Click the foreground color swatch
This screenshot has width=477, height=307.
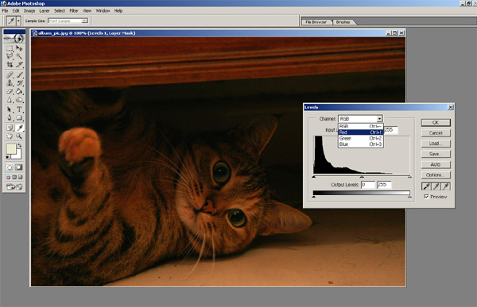point(11,149)
